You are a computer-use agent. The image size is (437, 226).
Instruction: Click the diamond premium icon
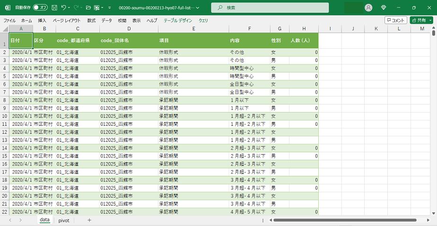(383, 8)
